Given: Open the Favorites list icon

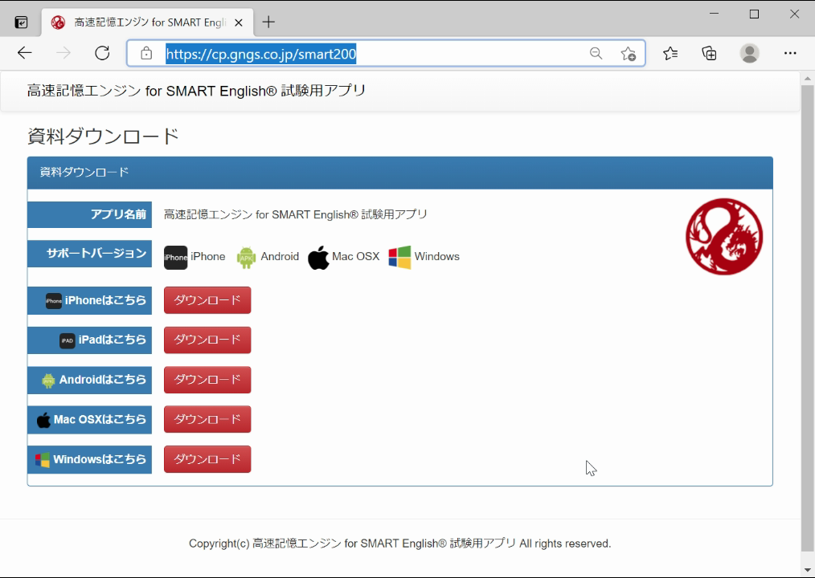Looking at the screenshot, I should (670, 53).
